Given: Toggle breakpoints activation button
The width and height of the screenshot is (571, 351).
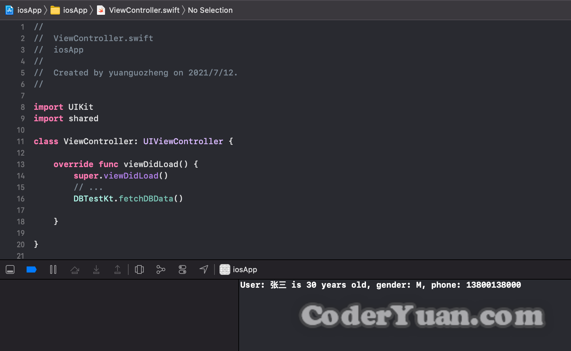Looking at the screenshot, I should pyautogui.click(x=31, y=269).
